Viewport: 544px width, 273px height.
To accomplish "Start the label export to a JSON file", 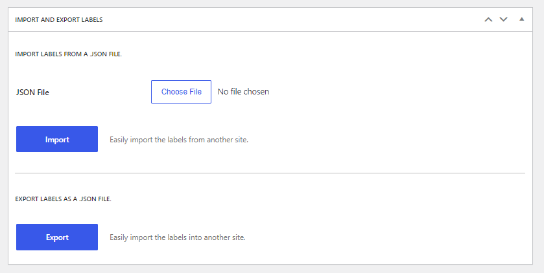I will click(57, 237).
